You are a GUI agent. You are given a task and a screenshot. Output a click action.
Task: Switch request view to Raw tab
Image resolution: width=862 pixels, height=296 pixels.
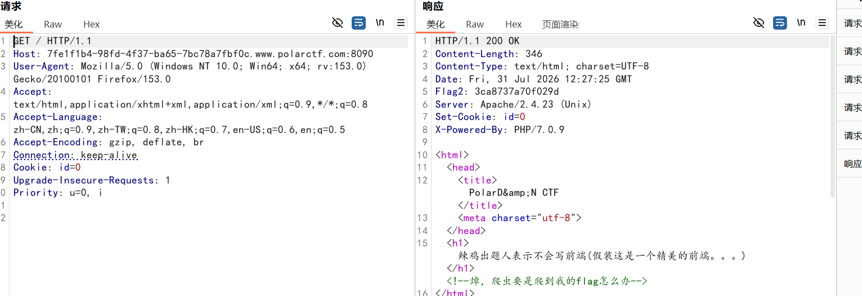click(x=53, y=24)
